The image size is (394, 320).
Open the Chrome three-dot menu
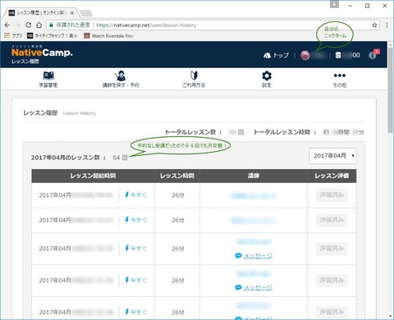click(387, 25)
